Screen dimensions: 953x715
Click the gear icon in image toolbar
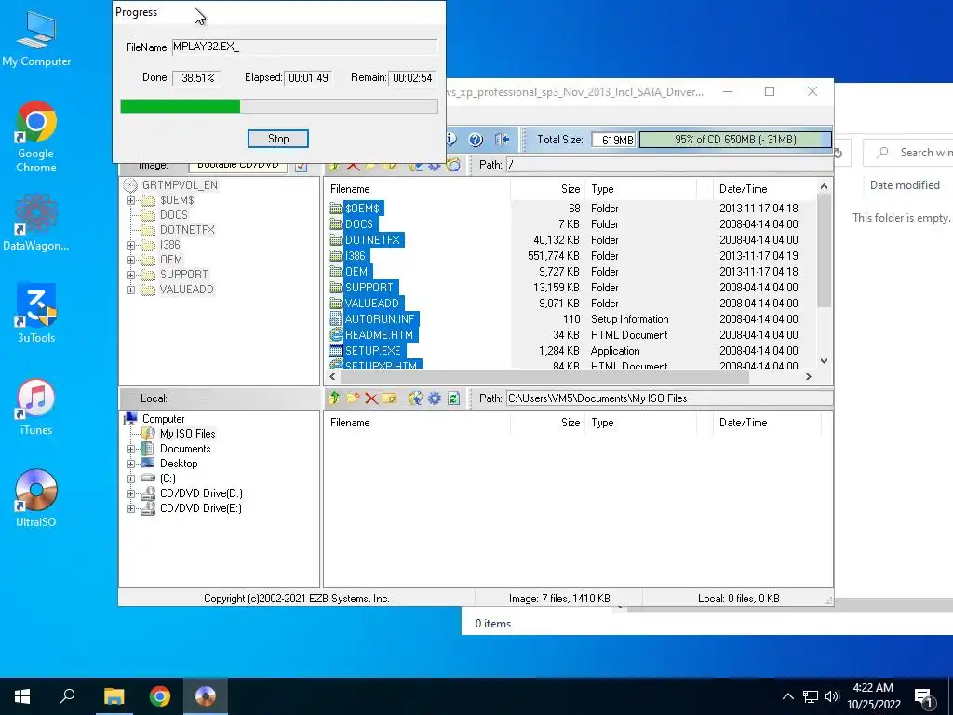[434, 166]
